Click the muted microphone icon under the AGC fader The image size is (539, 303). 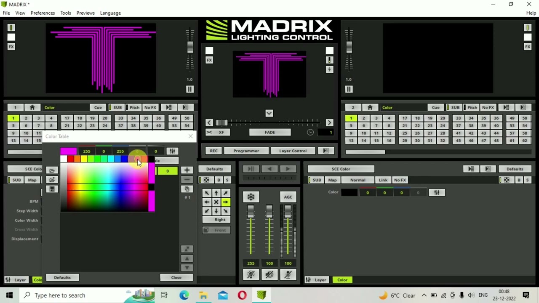288,274
